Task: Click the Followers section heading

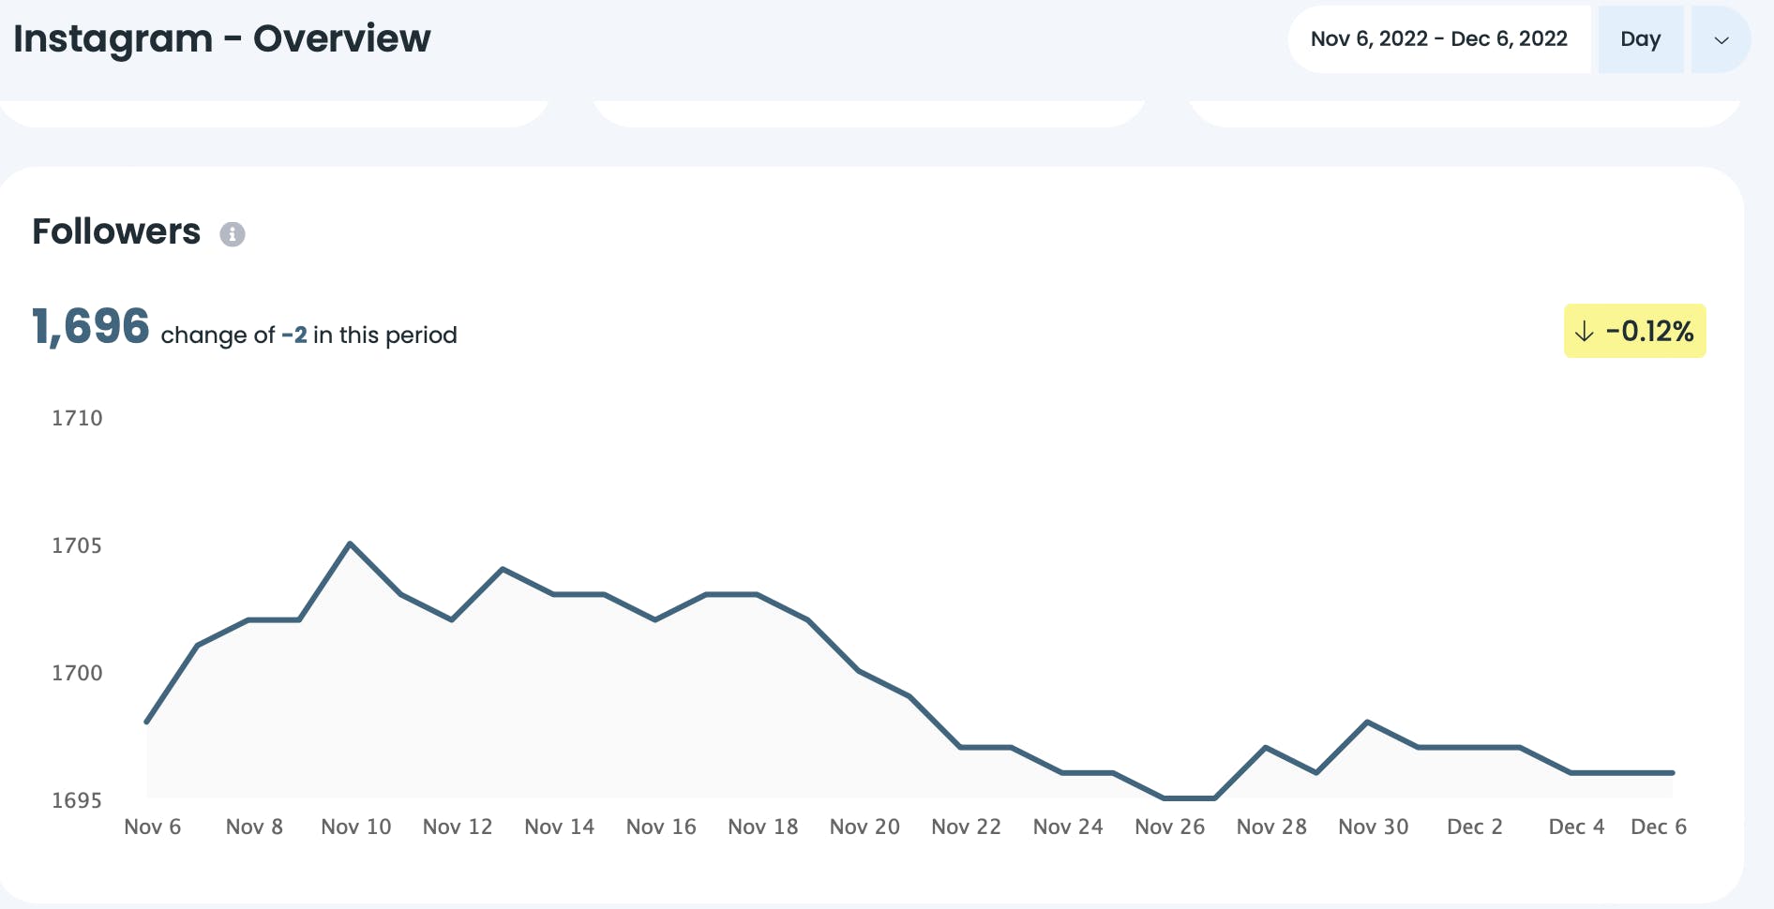Action: tap(116, 231)
